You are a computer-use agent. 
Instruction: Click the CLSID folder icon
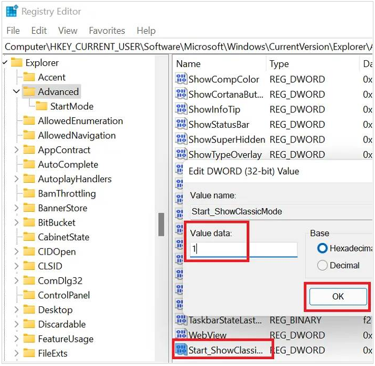[x=29, y=266]
